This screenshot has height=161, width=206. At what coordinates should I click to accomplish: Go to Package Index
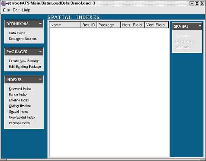point(19,123)
